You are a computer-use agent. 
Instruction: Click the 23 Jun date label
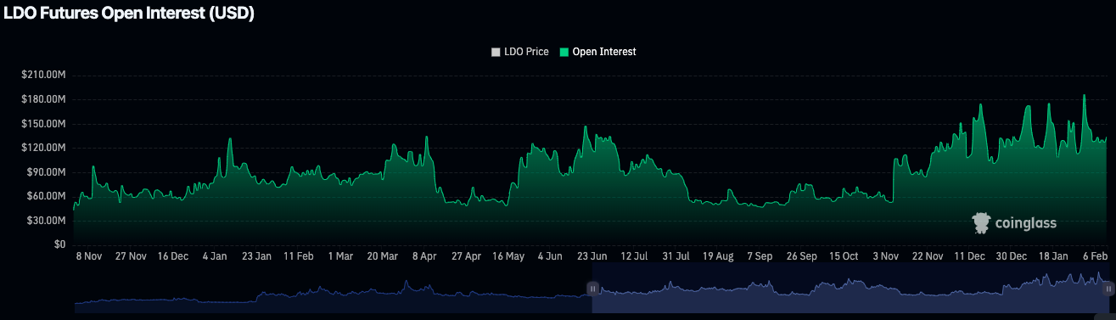(592, 255)
